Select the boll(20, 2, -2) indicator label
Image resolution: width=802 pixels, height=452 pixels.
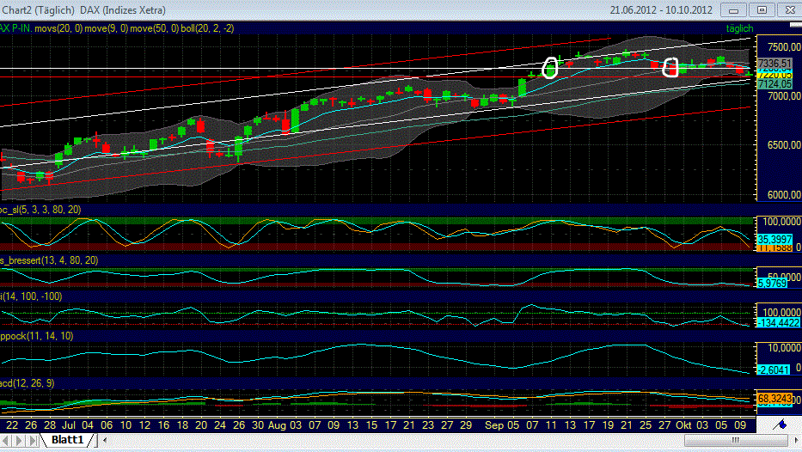click(207, 28)
